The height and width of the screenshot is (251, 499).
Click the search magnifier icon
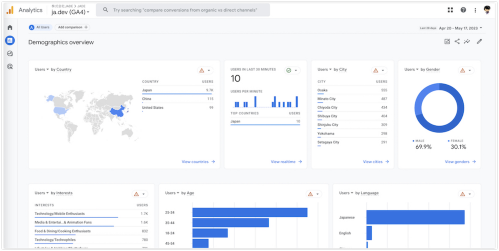coord(106,10)
